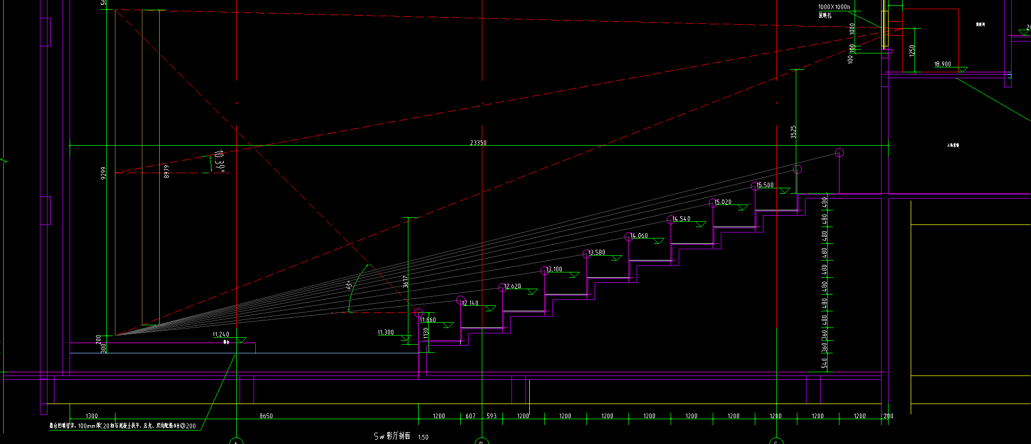Viewport: 1031px width, 444px height.
Task: Select the 13.100 elevation label
Action: click(555, 269)
